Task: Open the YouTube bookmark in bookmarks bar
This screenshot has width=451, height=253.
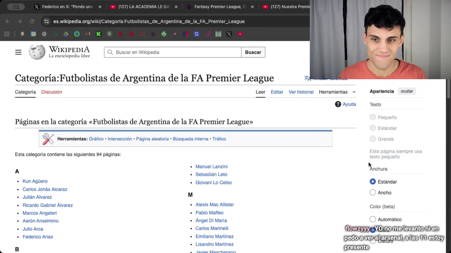Action: click(240, 34)
